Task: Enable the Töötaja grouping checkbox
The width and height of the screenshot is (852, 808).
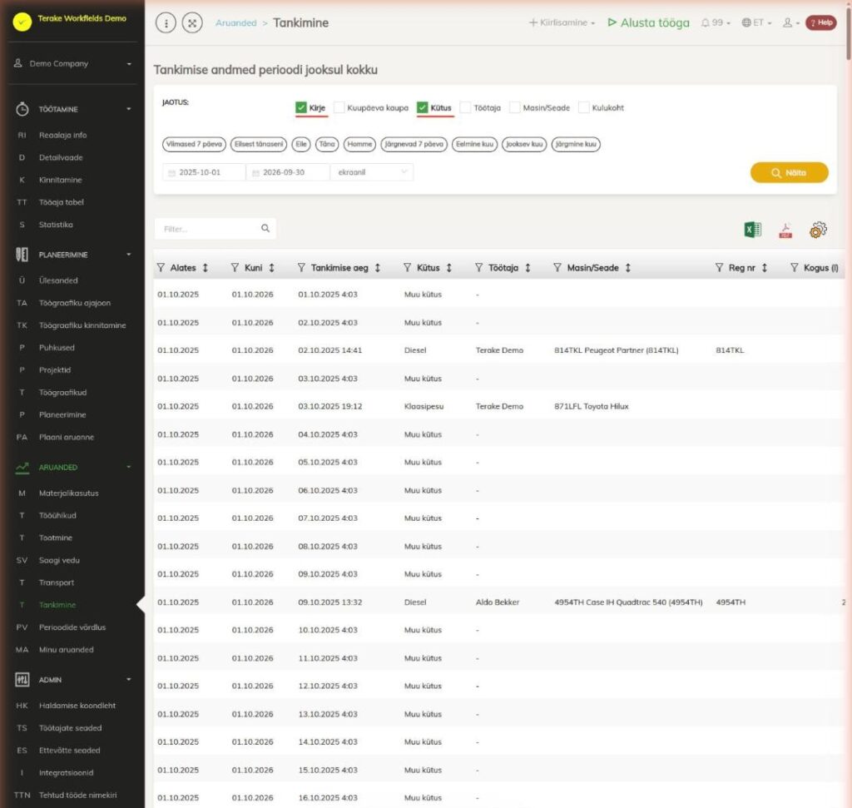Action: [465, 107]
